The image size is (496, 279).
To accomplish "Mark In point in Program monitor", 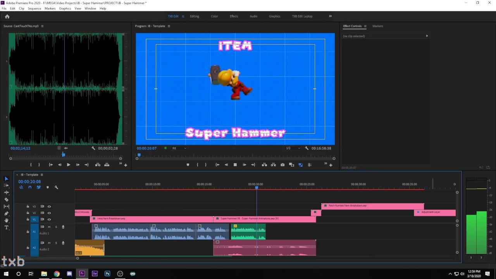I will (198, 165).
